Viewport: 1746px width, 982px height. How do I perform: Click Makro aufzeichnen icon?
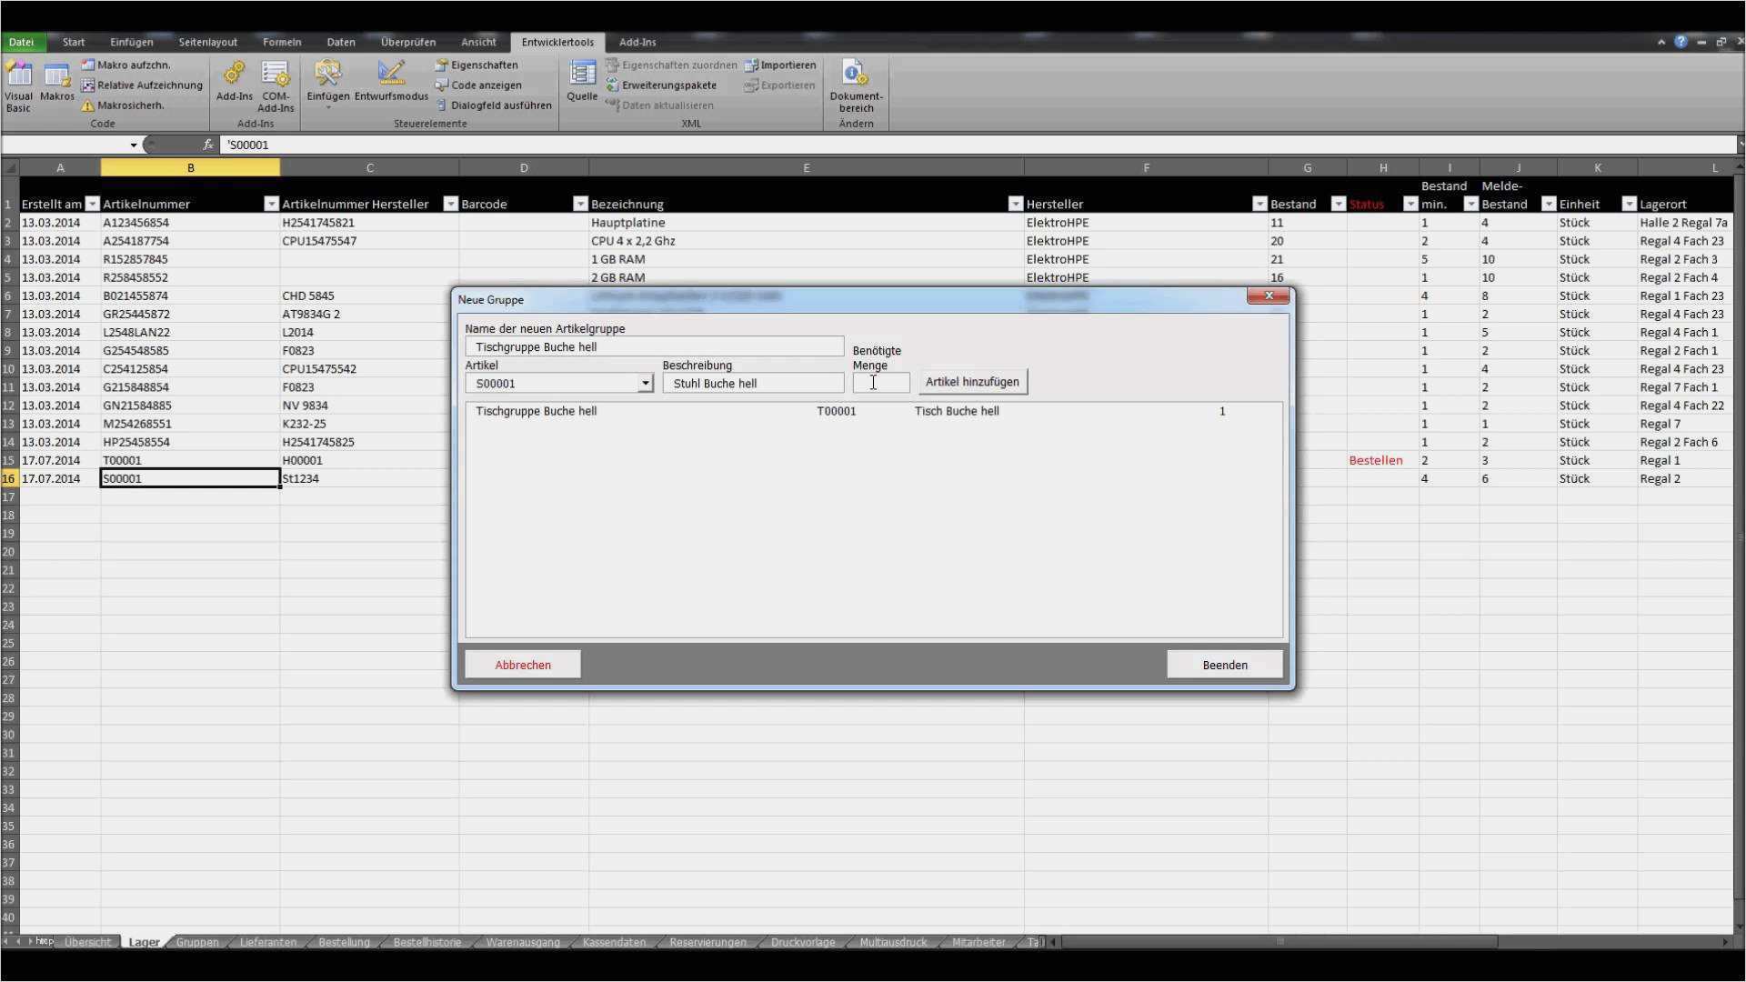[x=88, y=65]
